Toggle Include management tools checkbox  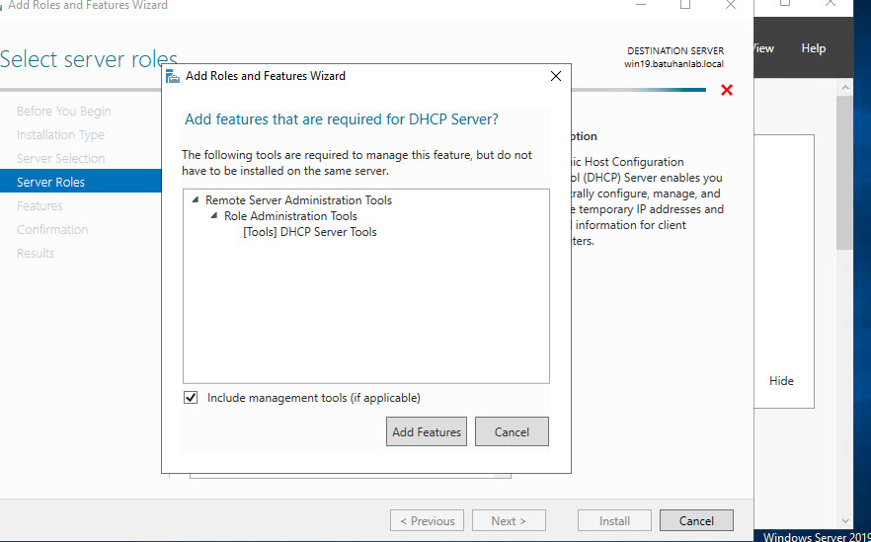(191, 398)
